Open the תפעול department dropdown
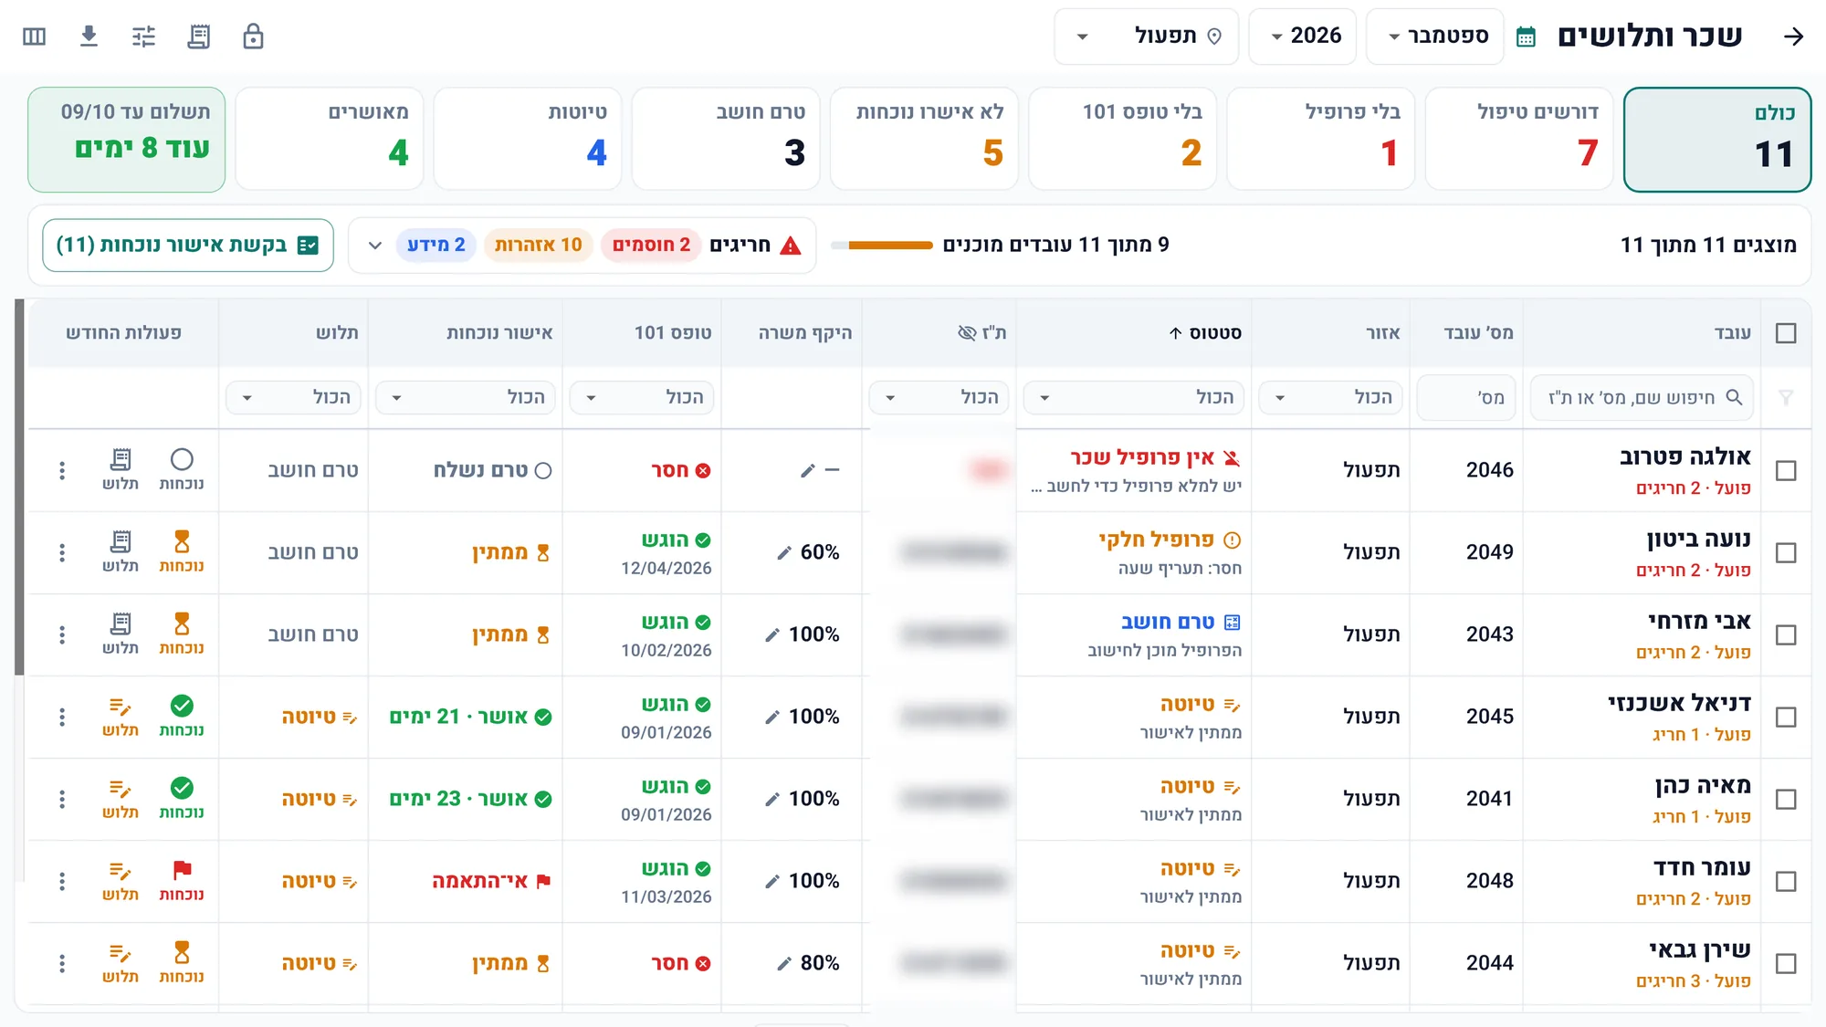Viewport: 1826px width, 1027px height. 1147,37
